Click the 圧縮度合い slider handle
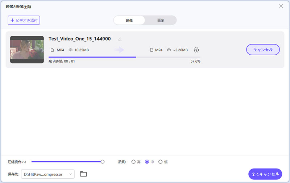Viewport: 290px width, 183px height. click(103, 162)
